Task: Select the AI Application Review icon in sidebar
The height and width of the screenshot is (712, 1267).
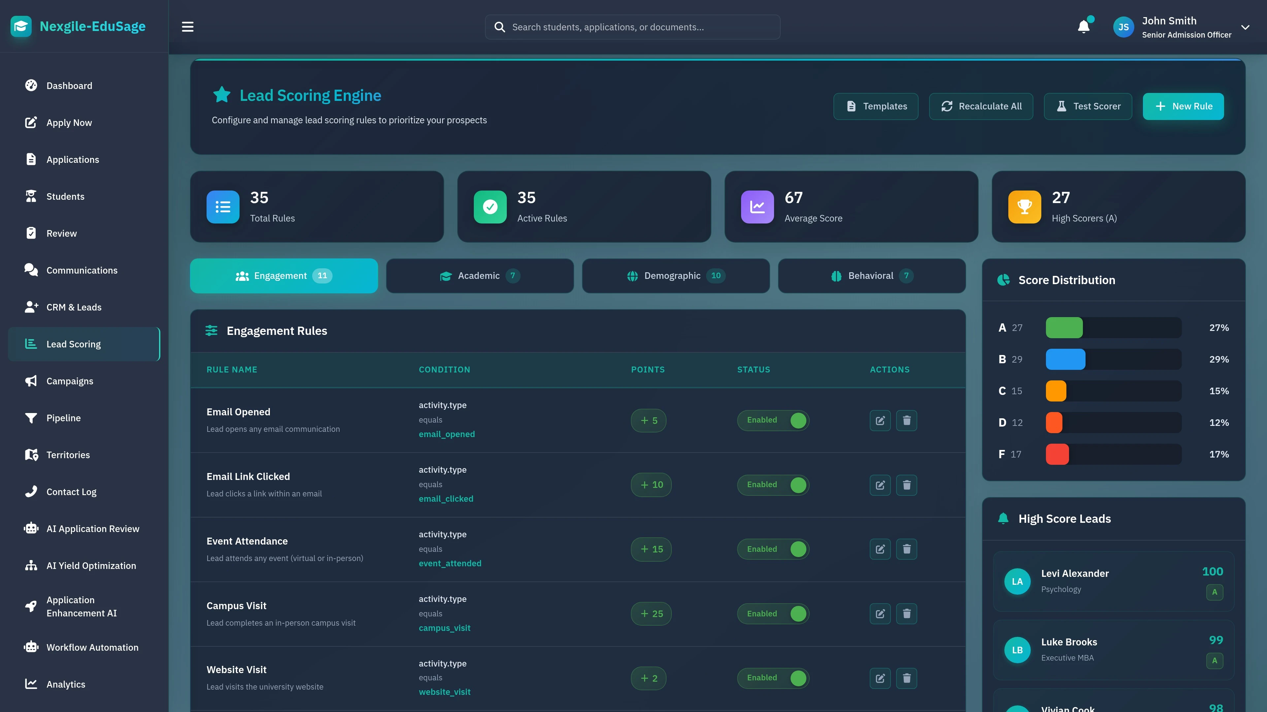Action: click(31, 528)
